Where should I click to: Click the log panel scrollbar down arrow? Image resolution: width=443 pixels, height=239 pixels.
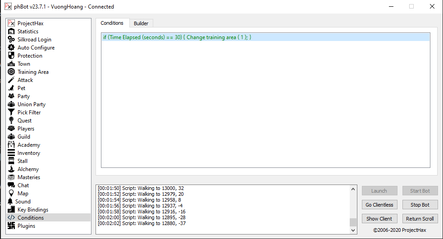353,230
